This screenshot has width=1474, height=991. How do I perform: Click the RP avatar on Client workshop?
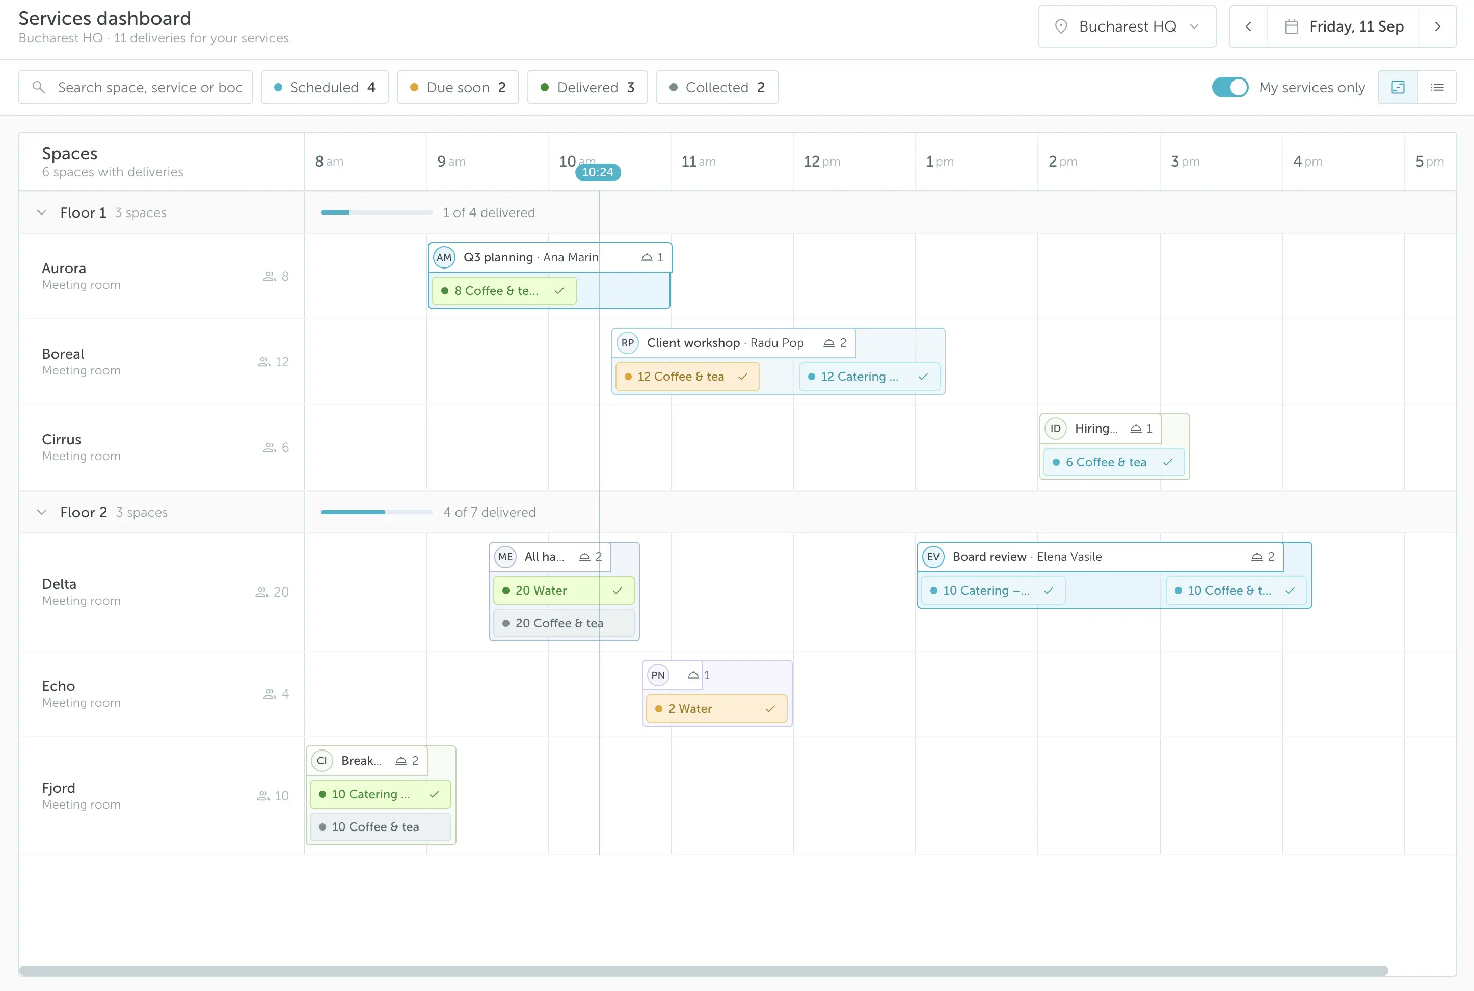628,343
